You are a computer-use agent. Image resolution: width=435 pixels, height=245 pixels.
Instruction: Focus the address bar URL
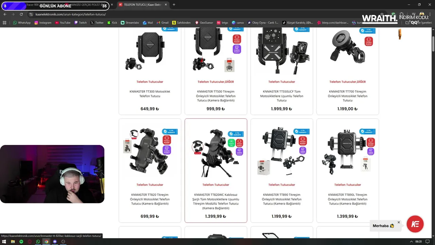[x=71, y=14]
